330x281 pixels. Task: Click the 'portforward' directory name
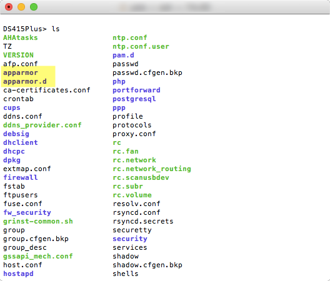(x=136, y=90)
